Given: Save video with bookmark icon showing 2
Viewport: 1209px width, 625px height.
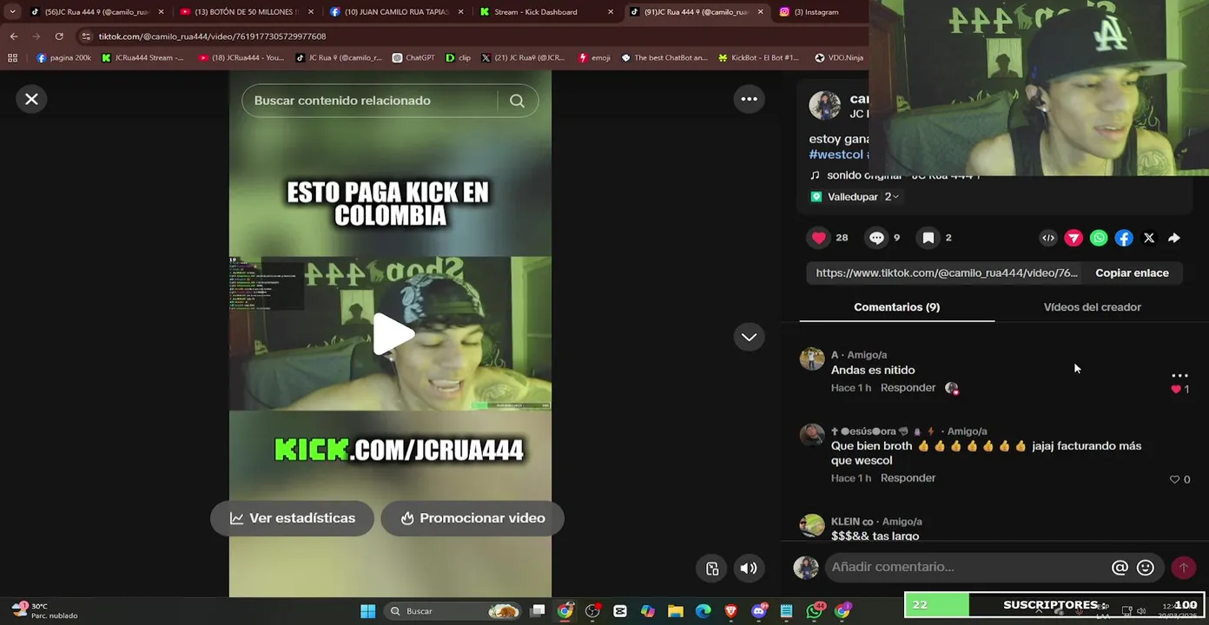Looking at the screenshot, I should [928, 238].
